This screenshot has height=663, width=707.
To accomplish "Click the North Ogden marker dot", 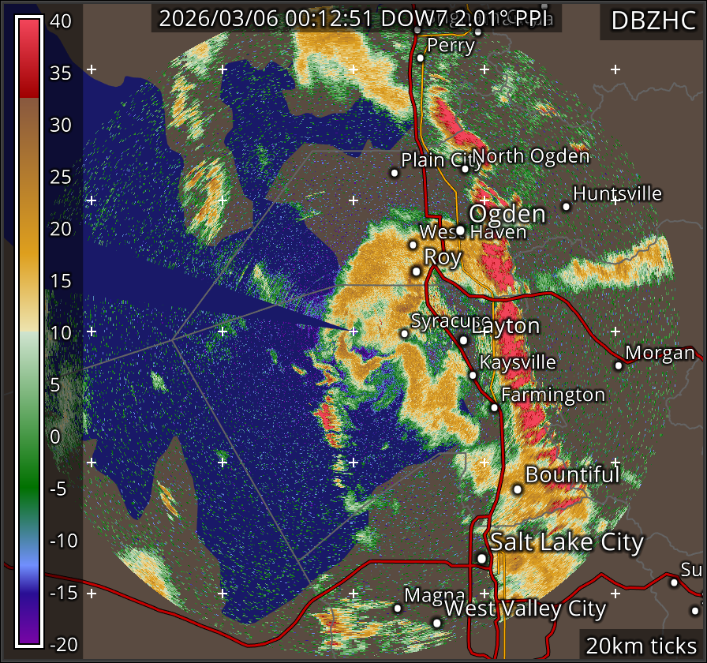I will [x=466, y=168].
